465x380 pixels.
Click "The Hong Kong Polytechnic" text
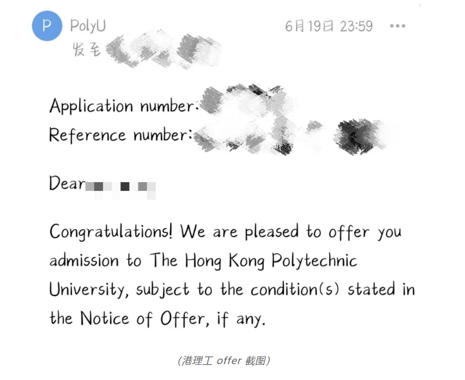coord(254,260)
